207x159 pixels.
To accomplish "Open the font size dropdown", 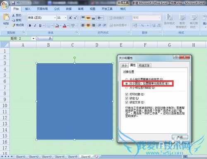I will pos(65,18).
